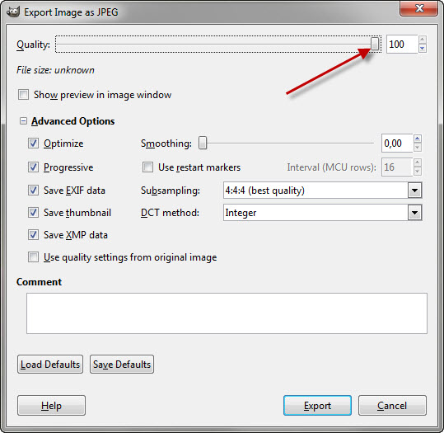Screen dimensions: 444x433
Task: Decrease Smoothing value with down arrow
Action: pos(418,148)
